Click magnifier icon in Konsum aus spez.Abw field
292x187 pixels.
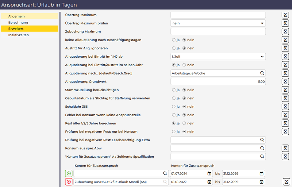(x=262, y=148)
